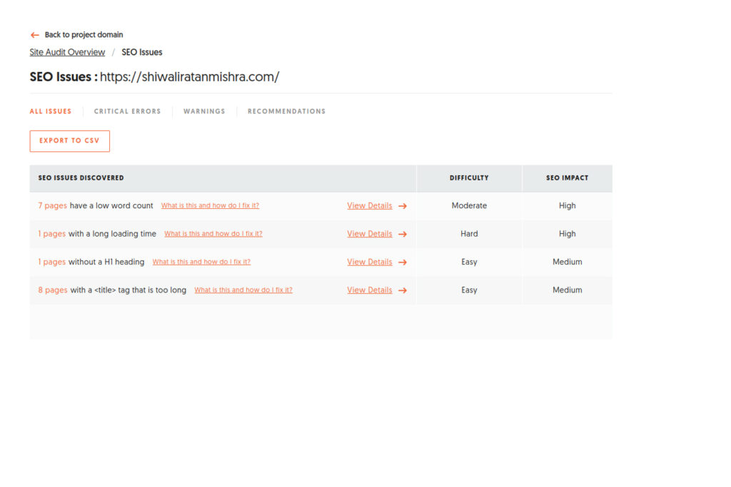The height and width of the screenshot is (487, 731).
Task: Switch to Critical Errors tab
Action: (127, 111)
